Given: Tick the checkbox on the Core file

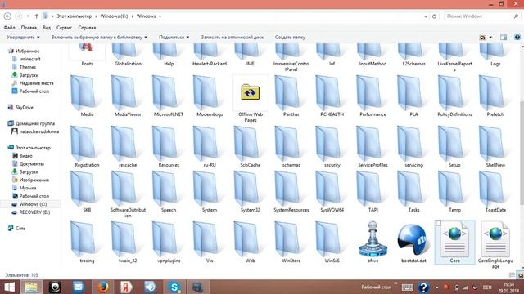Looking at the screenshot, I should coord(439,223).
